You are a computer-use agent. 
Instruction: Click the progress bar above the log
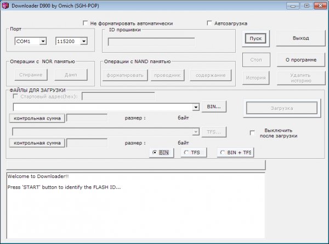tap(136, 165)
